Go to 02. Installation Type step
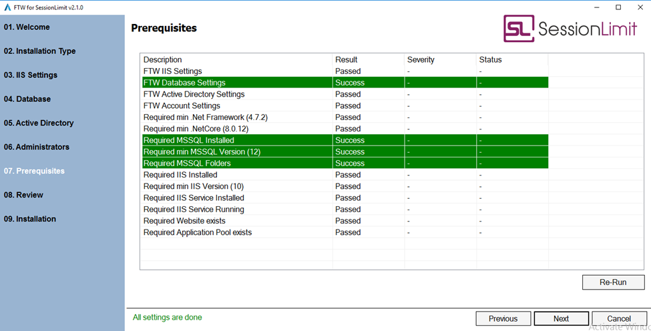The image size is (651, 331). click(x=39, y=51)
